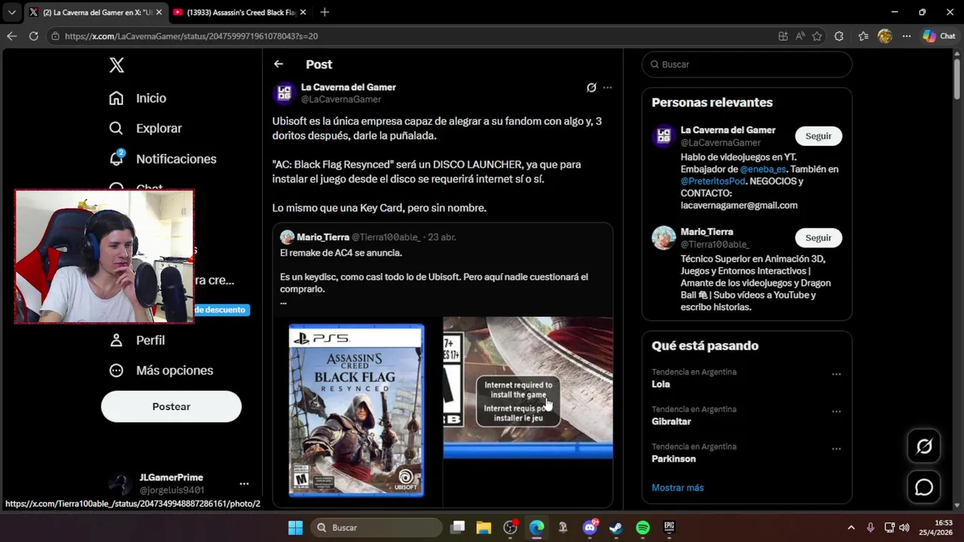Screen dimensions: 964x542
Task: Open Notificaciones bell icon
Action: (x=116, y=159)
